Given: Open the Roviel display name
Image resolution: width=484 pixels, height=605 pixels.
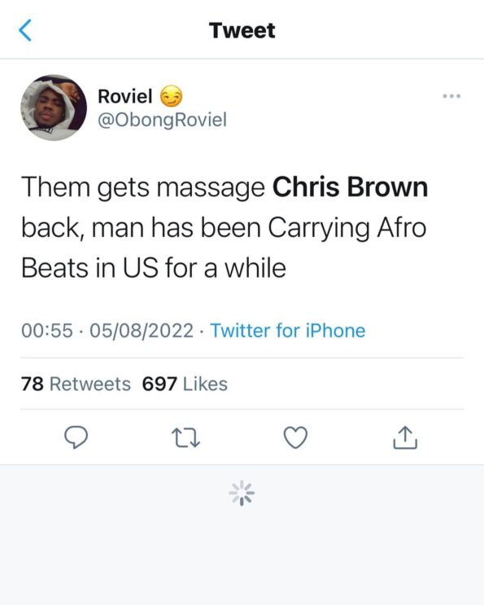Looking at the screenshot, I should [x=124, y=96].
